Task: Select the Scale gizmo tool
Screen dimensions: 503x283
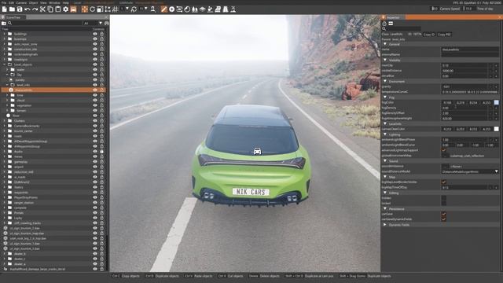Action: (100, 9)
